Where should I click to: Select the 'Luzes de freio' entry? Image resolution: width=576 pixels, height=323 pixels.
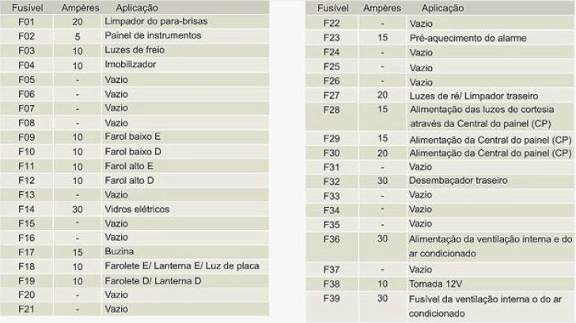click(x=135, y=50)
